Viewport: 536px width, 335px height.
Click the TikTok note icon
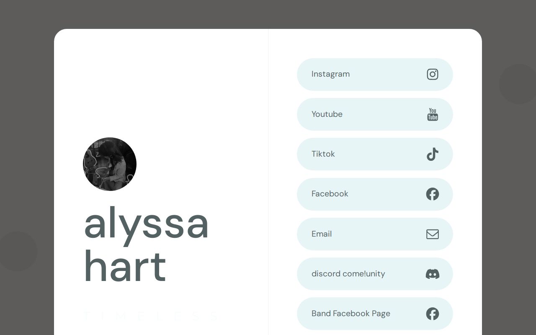point(433,154)
